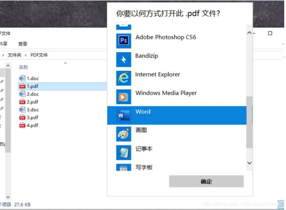Select the Adobe Photoshop CS6 icon
Viewport: 286px width, 210px height.
[123, 41]
